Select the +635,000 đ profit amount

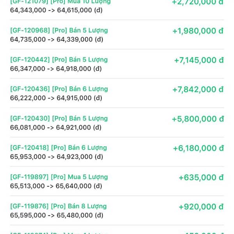(x=201, y=177)
